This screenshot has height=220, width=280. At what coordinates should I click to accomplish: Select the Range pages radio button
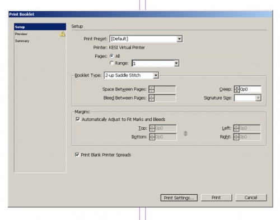pyautogui.click(x=111, y=63)
